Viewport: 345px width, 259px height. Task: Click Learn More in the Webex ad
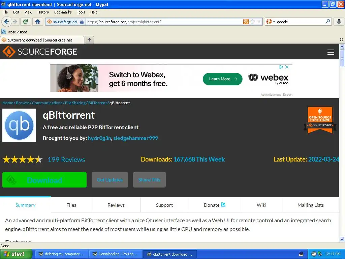pos(222,79)
